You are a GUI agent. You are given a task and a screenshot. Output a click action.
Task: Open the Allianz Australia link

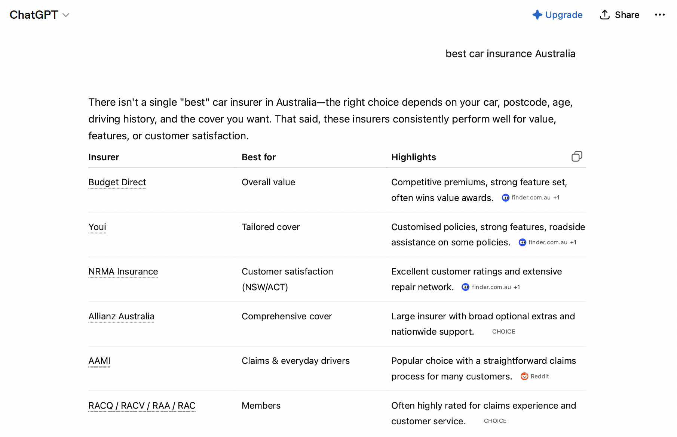(121, 316)
